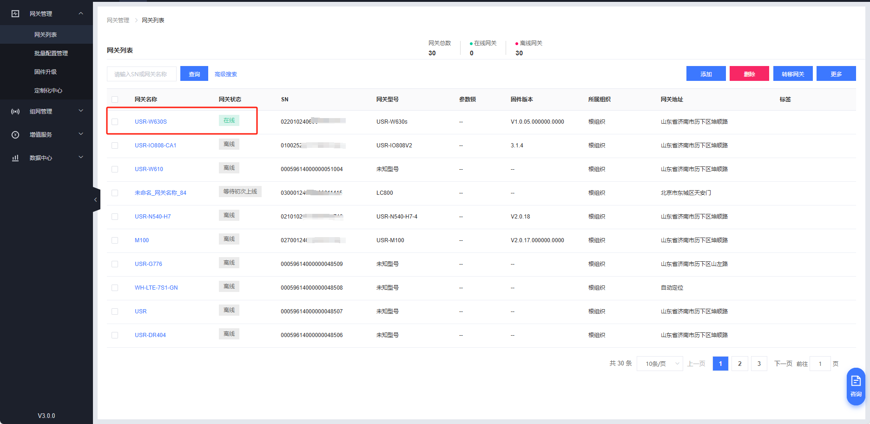The width and height of the screenshot is (870, 424).
Task: Check the box next to USR-G776
Action: pos(115,264)
